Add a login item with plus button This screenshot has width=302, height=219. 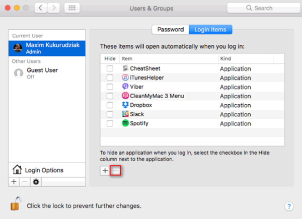(x=105, y=171)
